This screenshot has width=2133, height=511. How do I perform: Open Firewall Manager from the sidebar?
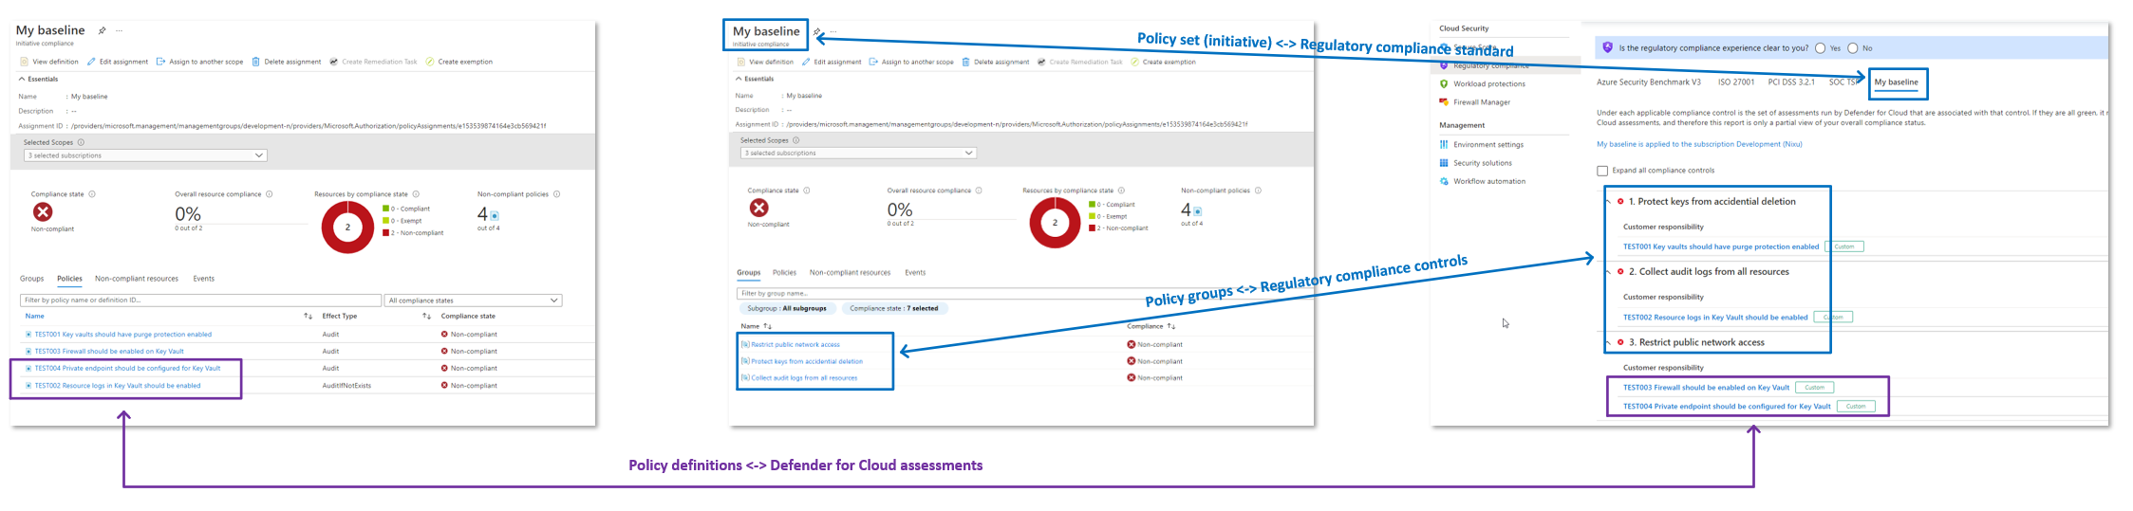coord(1481,102)
